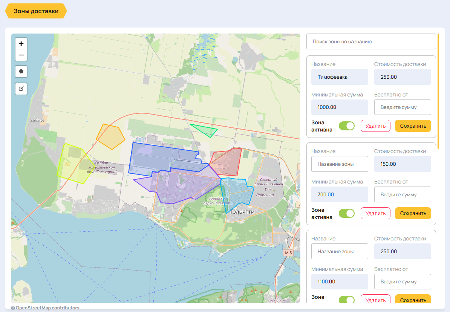Click the orange zones list scrollbar
The width and height of the screenshot is (450, 312).
click(x=438, y=91)
